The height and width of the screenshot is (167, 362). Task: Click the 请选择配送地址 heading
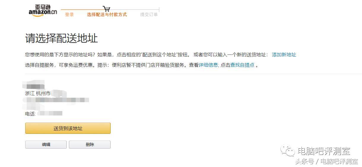61,38
